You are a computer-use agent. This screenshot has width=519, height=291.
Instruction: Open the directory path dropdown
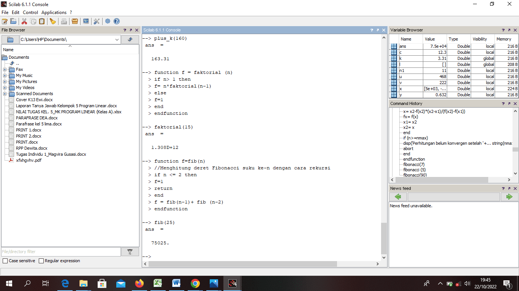point(117,39)
